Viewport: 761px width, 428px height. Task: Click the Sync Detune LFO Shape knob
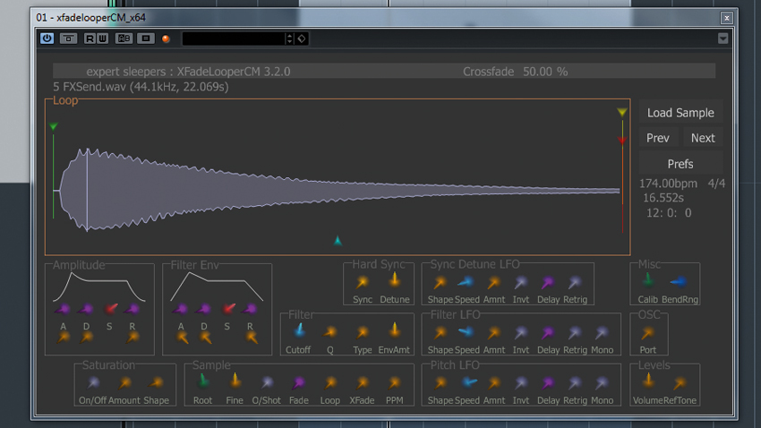pyautogui.click(x=440, y=282)
